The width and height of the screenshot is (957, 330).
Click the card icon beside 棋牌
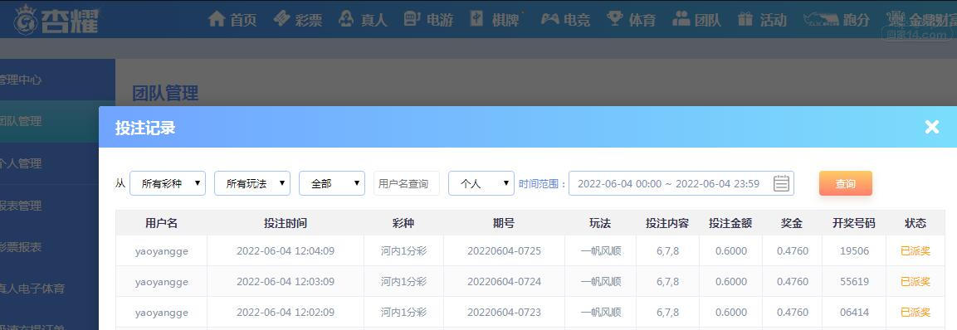point(476,18)
